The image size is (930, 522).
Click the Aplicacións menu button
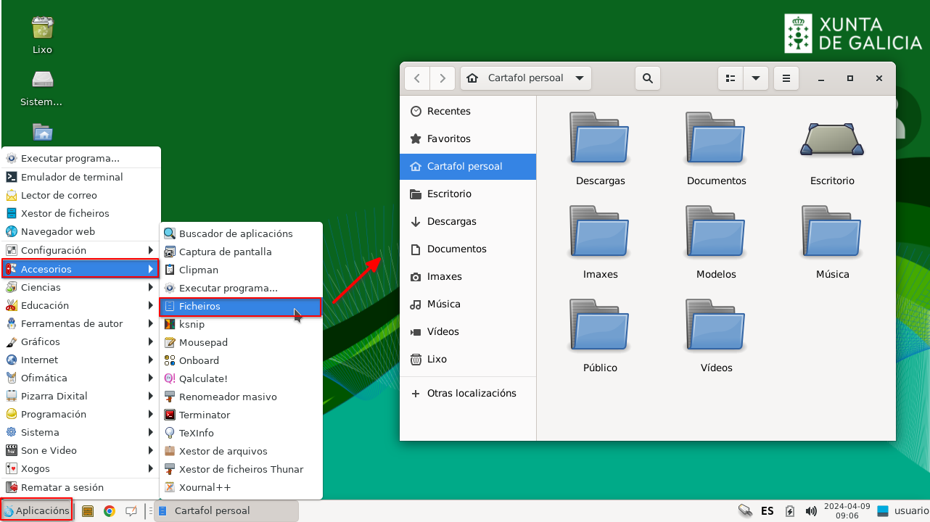tap(36, 510)
